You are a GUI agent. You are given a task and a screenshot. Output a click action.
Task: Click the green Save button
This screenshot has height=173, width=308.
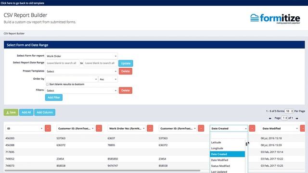coord(11,112)
